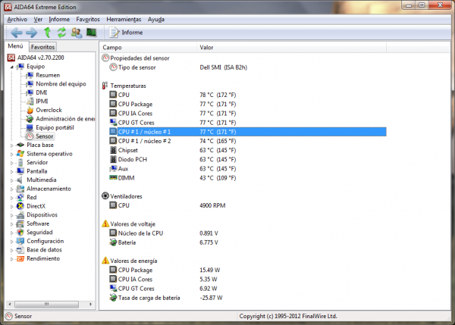Click the Nombre del equipo icon
The width and height of the screenshot is (455, 325).
click(30, 84)
